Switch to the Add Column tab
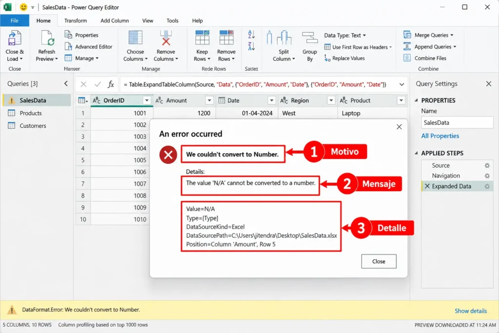The width and height of the screenshot is (499, 333). pos(115,20)
